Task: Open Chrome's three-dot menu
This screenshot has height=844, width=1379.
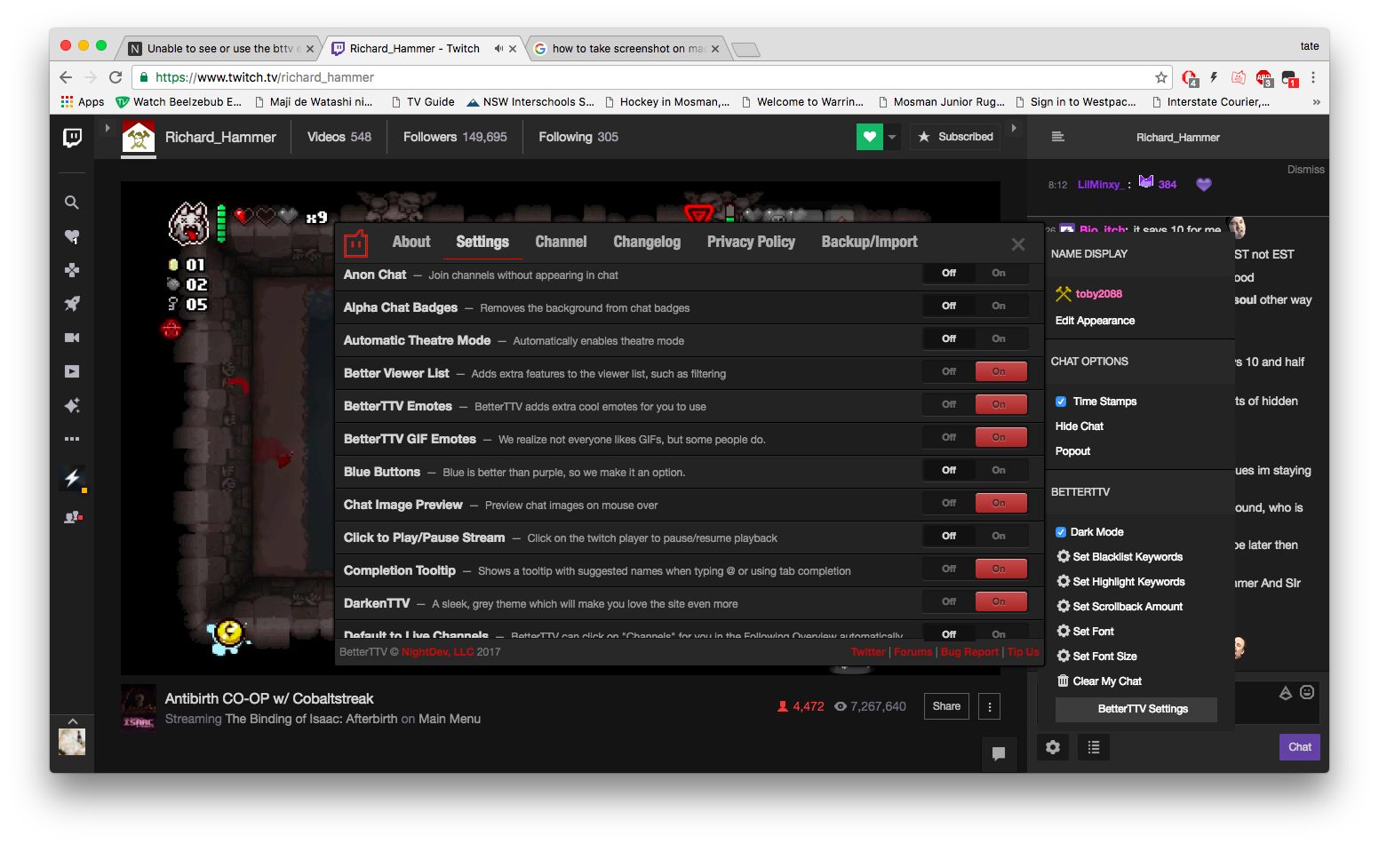Action: coord(1313,77)
